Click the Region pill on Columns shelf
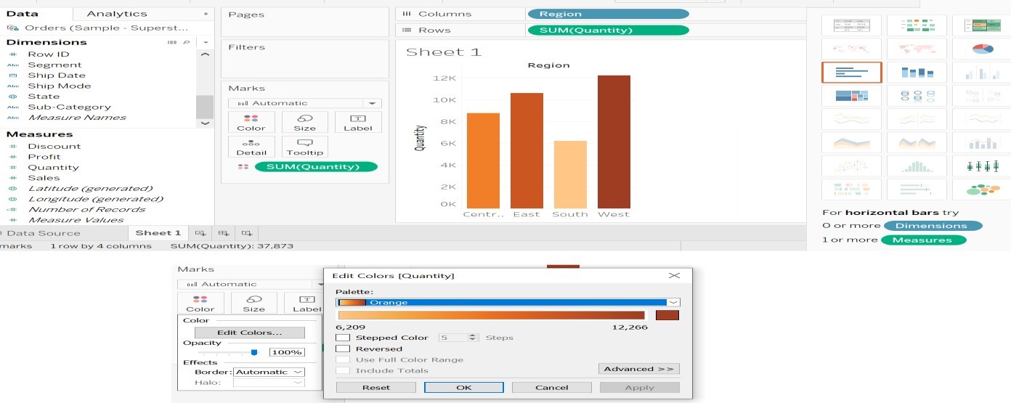 608,14
